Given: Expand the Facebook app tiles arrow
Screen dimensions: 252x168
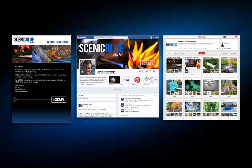Looking at the screenshot, I should click(x=156, y=80).
